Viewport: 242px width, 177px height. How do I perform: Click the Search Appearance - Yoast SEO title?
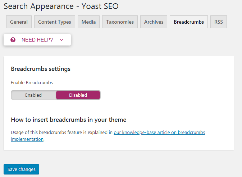click(61, 6)
